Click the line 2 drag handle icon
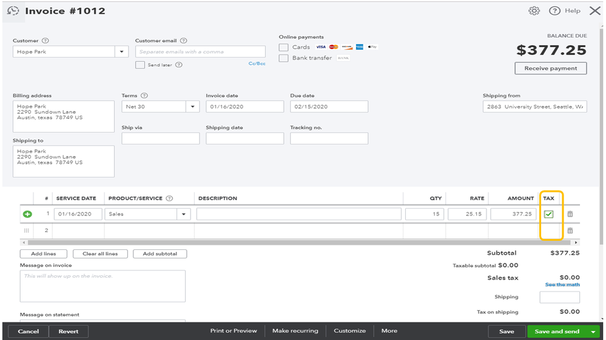The image size is (606, 340). coord(26,230)
